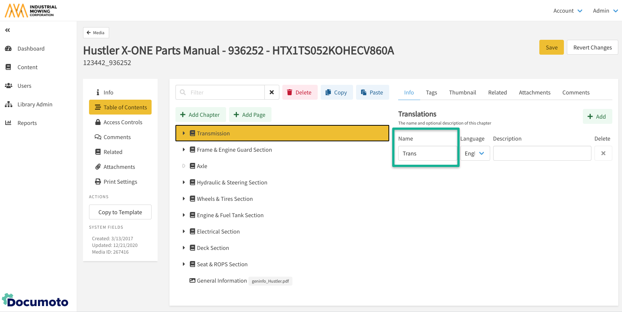Delete the translation row with X
The height and width of the screenshot is (312, 622).
point(603,153)
